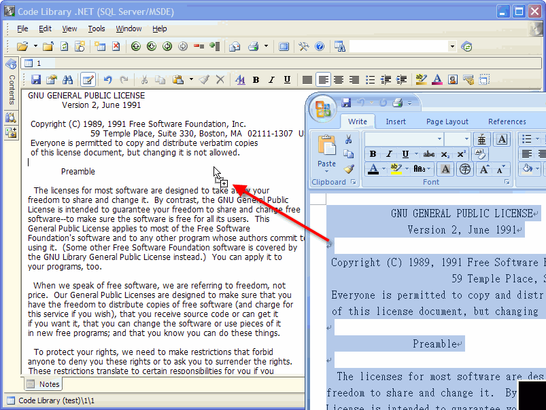
Task: Select the Write ribbon tab in Word
Action: point(358,122)
